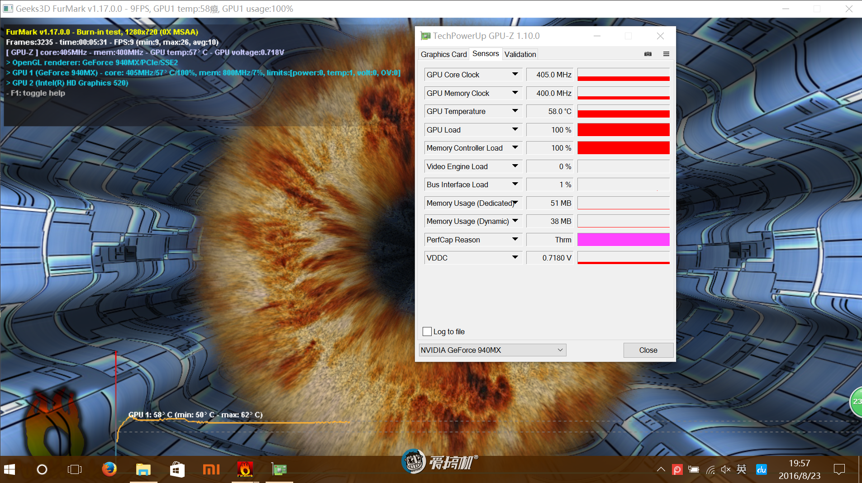Switch to the Graphics Card tab
Image resolution: width=862 pixels, height=483 pixels.
[443, 54]
